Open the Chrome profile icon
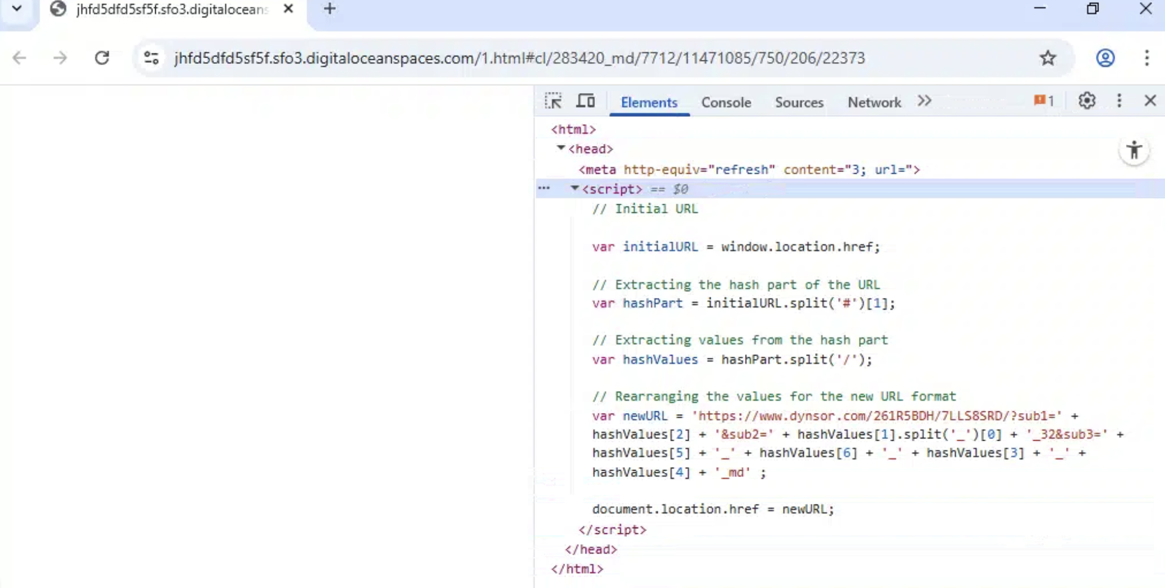The height and width of the screenshot is (588, 1165). click(1105, 58)
